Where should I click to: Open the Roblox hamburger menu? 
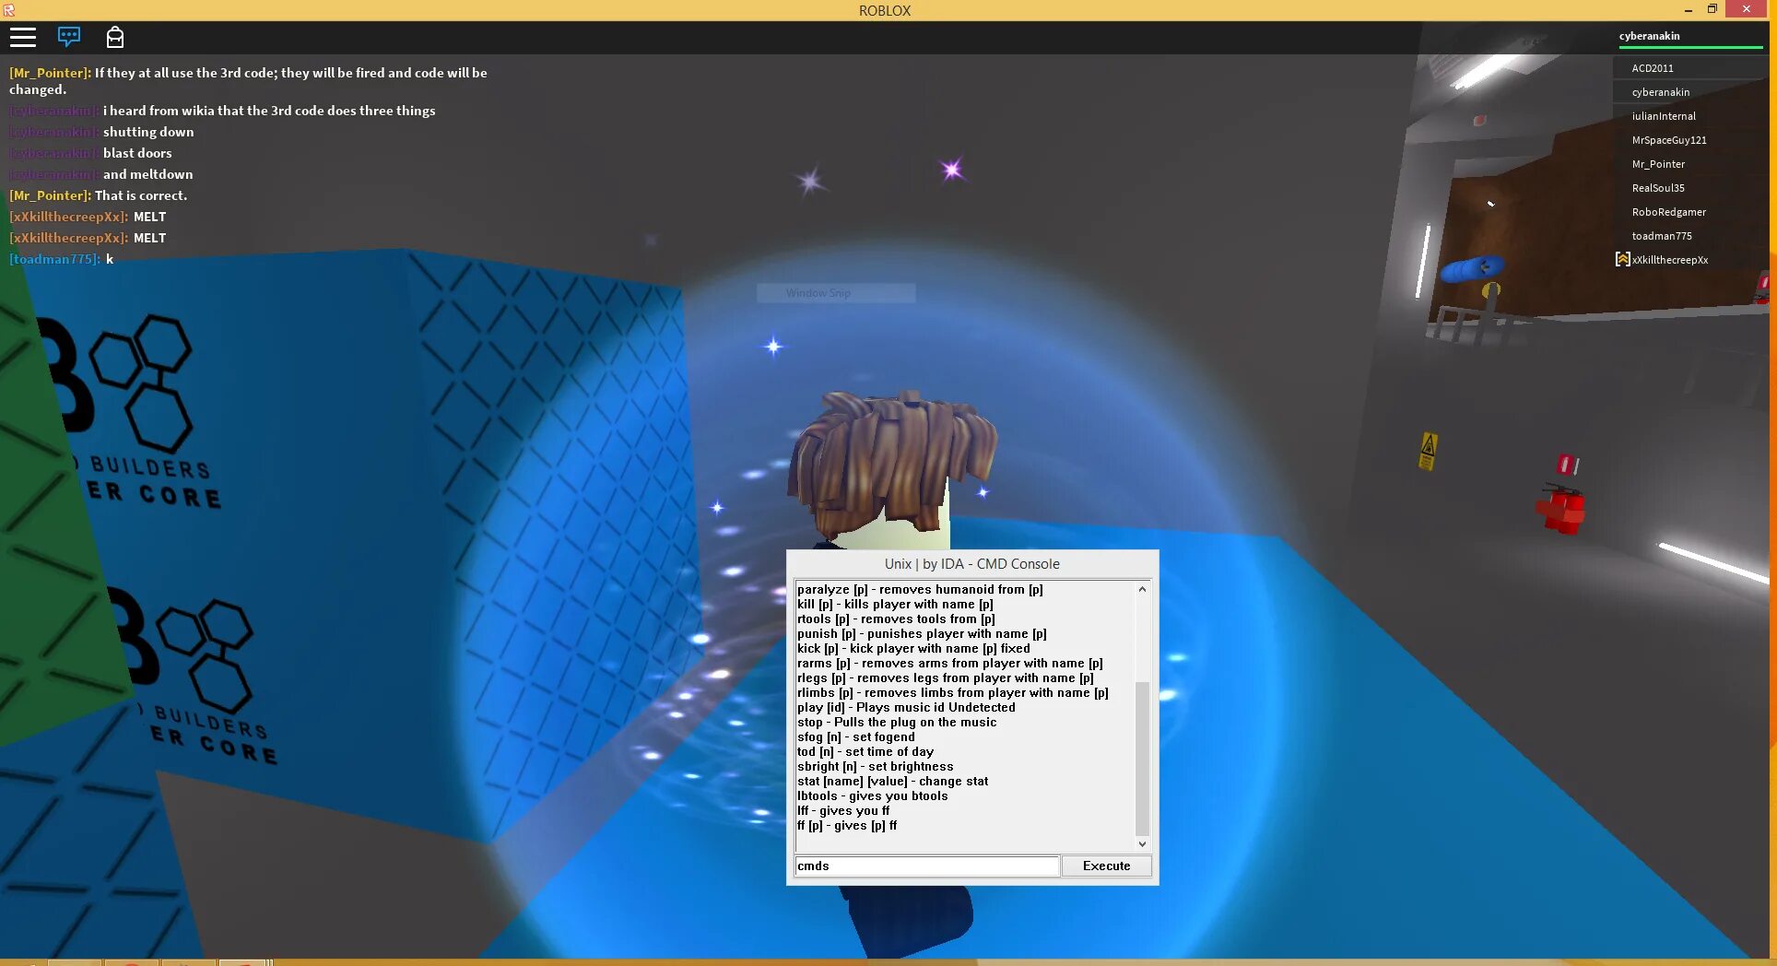pyautogui.click(x=23, y=37)
